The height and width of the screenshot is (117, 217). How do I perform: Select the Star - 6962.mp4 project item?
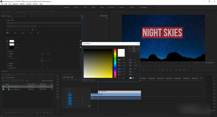click(x=15, y=89)
